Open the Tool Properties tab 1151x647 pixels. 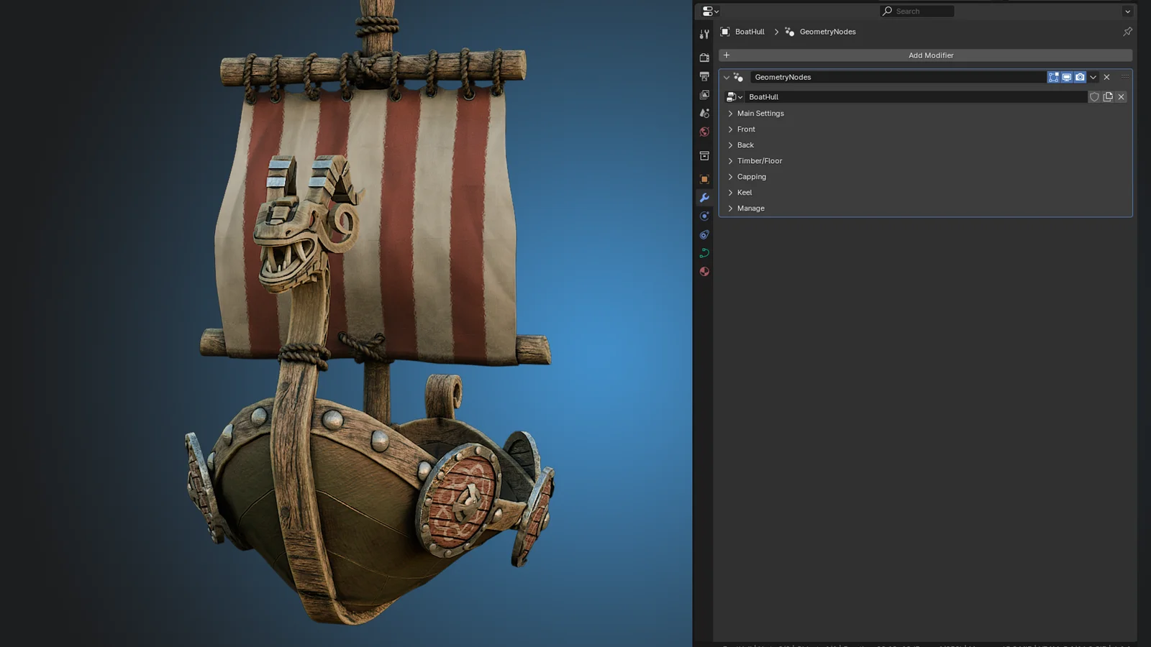[704, 33]
